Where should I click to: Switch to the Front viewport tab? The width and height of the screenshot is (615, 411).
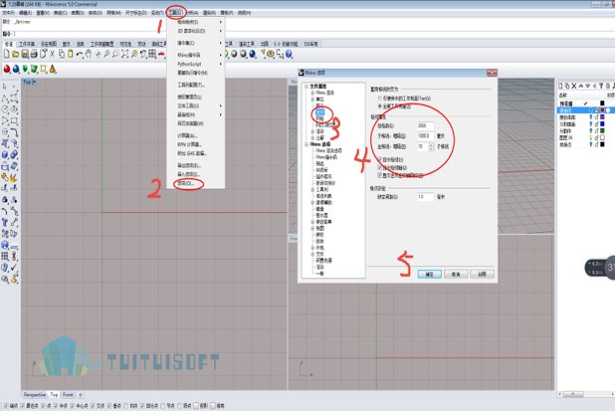pyautogui.click(x=68, y=395)
